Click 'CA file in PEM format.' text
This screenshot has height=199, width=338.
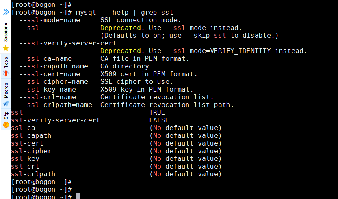[x=145, y=59]
